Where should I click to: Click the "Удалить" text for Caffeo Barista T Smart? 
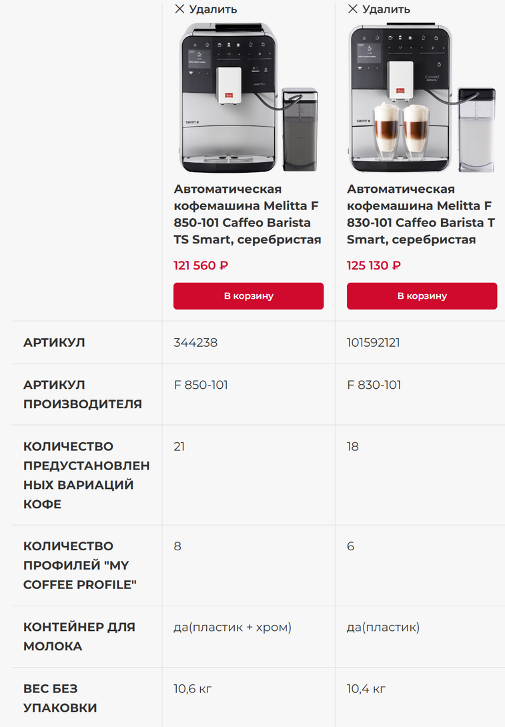tap(386, 9)
